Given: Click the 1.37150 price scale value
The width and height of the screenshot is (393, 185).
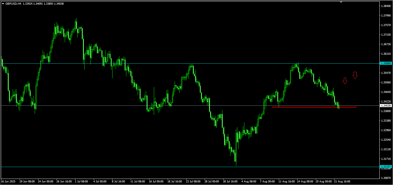Looking at the screenshot, I should tap(386, 35).
